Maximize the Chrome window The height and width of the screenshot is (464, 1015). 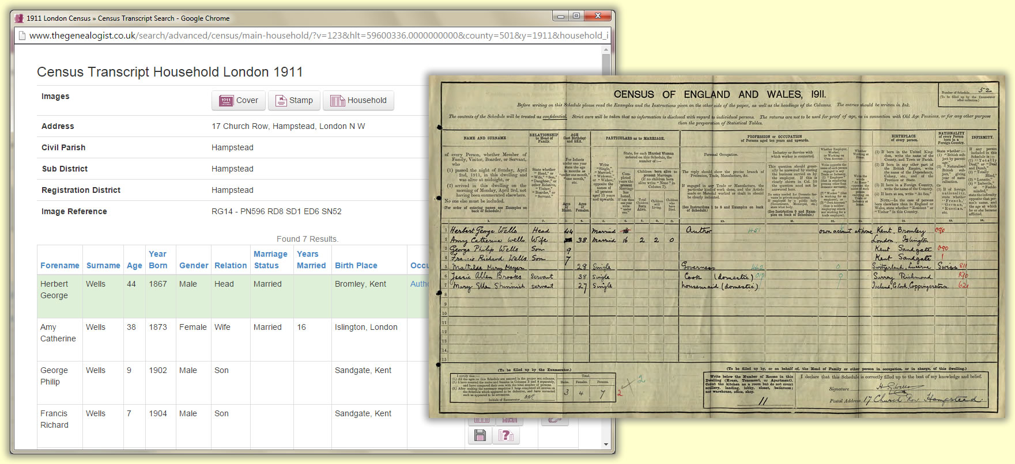(x=576, y=16)
